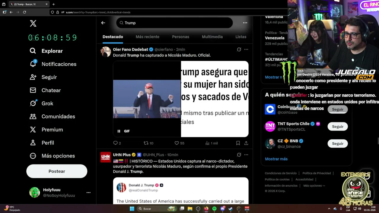Viewport: 379px width, 213px height.
Task: Open Steam from the taskbar
Action: click(231, 209)
